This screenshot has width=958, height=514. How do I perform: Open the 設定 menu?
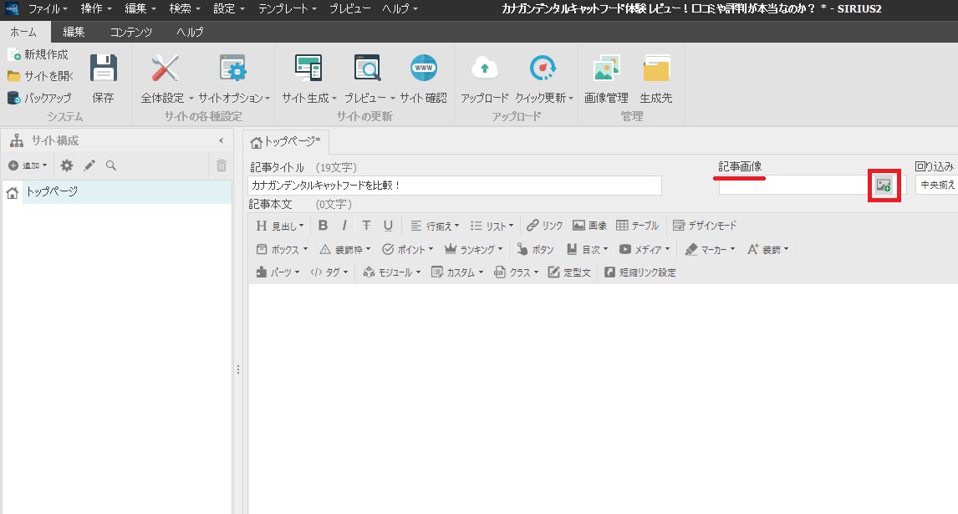pyautogui.click(x=229, y=9)
